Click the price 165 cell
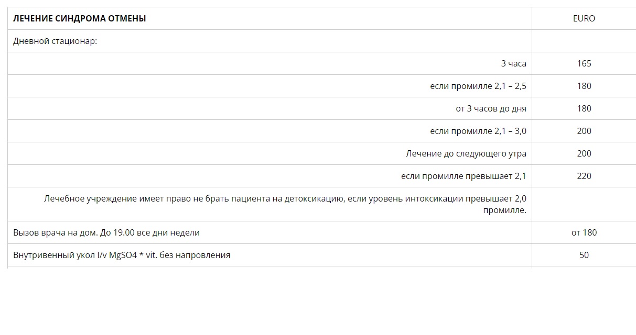Viewport: 636px width, 335px height. coord(584,63)
